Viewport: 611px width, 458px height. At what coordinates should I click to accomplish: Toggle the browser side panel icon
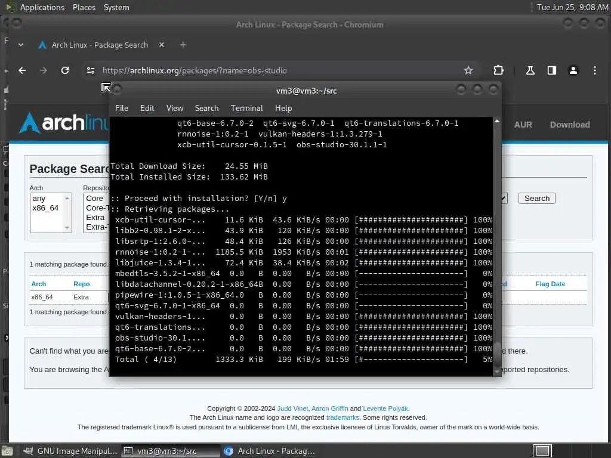click(x=551, y=70)
